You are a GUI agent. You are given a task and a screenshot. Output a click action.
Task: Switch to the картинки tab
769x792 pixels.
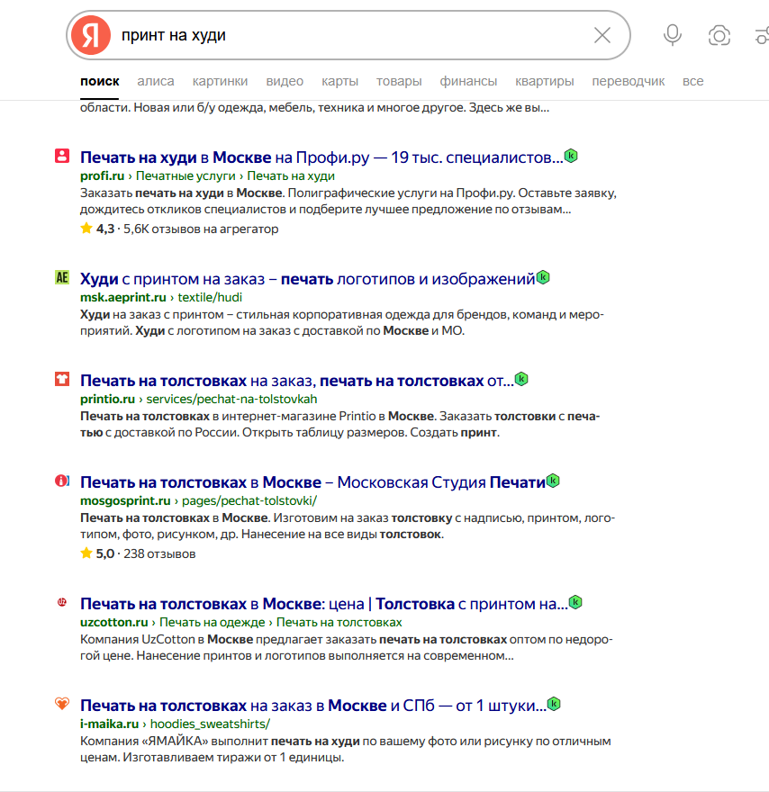pyautogui.click(x=220, y=81)
